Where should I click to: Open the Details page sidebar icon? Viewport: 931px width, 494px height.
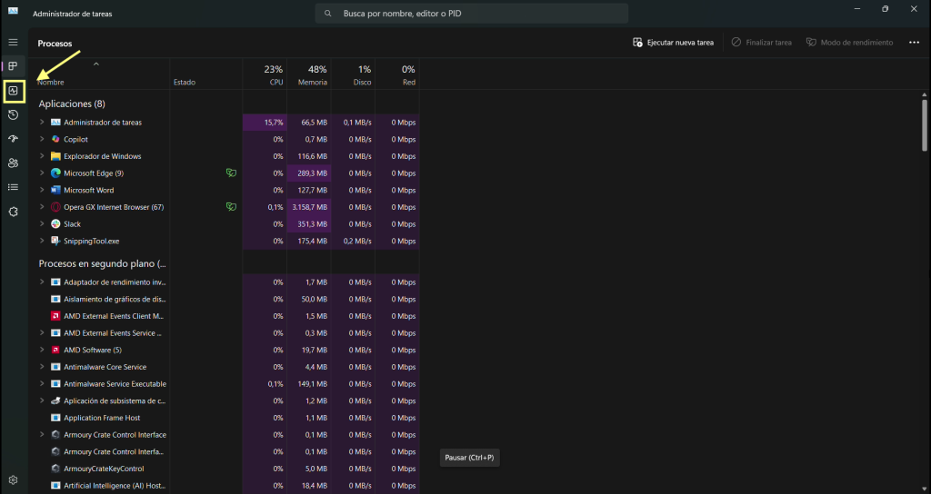click(13, 187)
